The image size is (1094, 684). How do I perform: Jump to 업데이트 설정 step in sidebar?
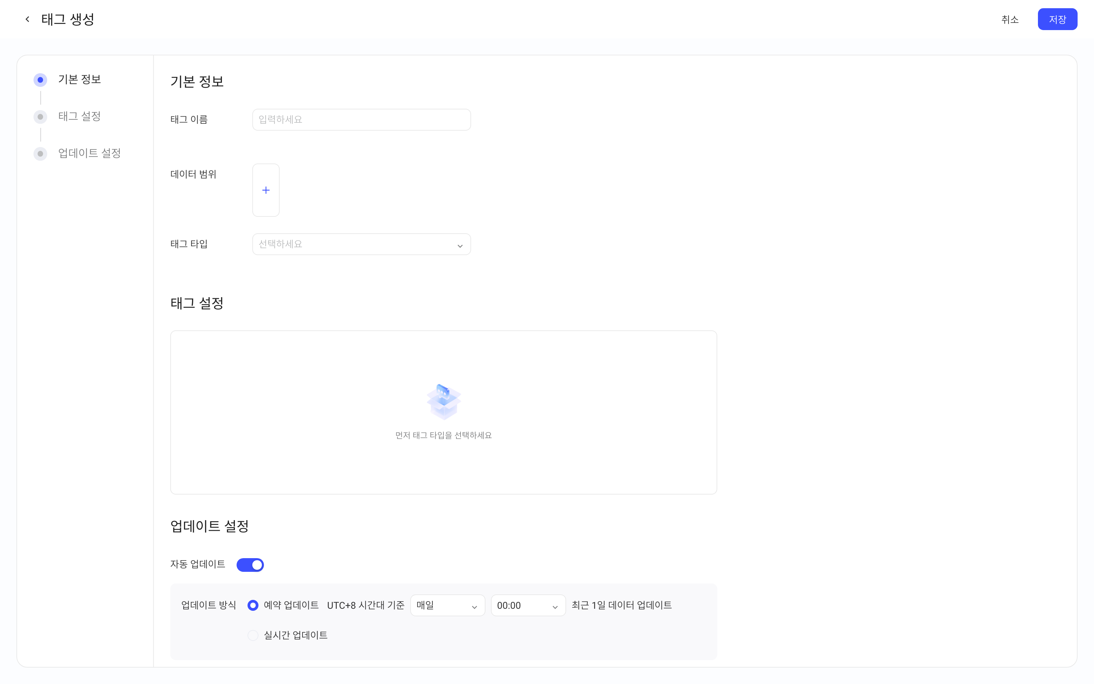point(90,154)
